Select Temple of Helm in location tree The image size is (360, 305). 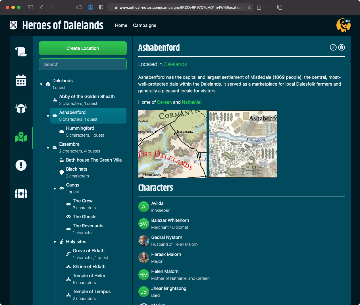click(x=89, y=276)
